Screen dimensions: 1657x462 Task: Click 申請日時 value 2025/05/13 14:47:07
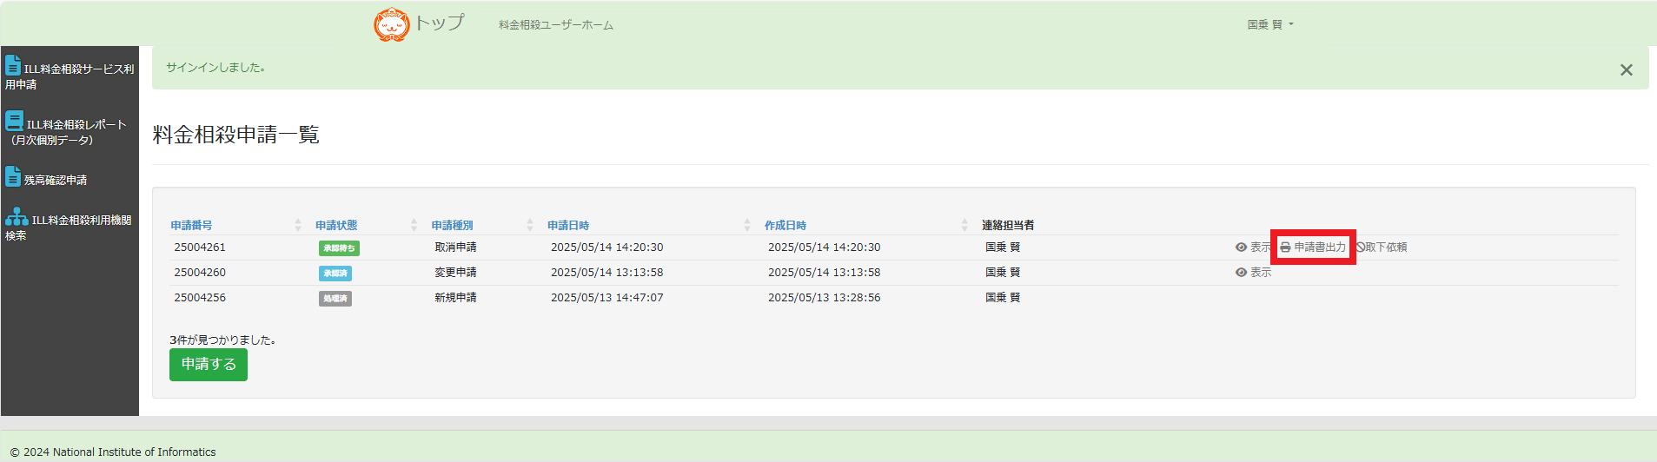coord(607,298)
